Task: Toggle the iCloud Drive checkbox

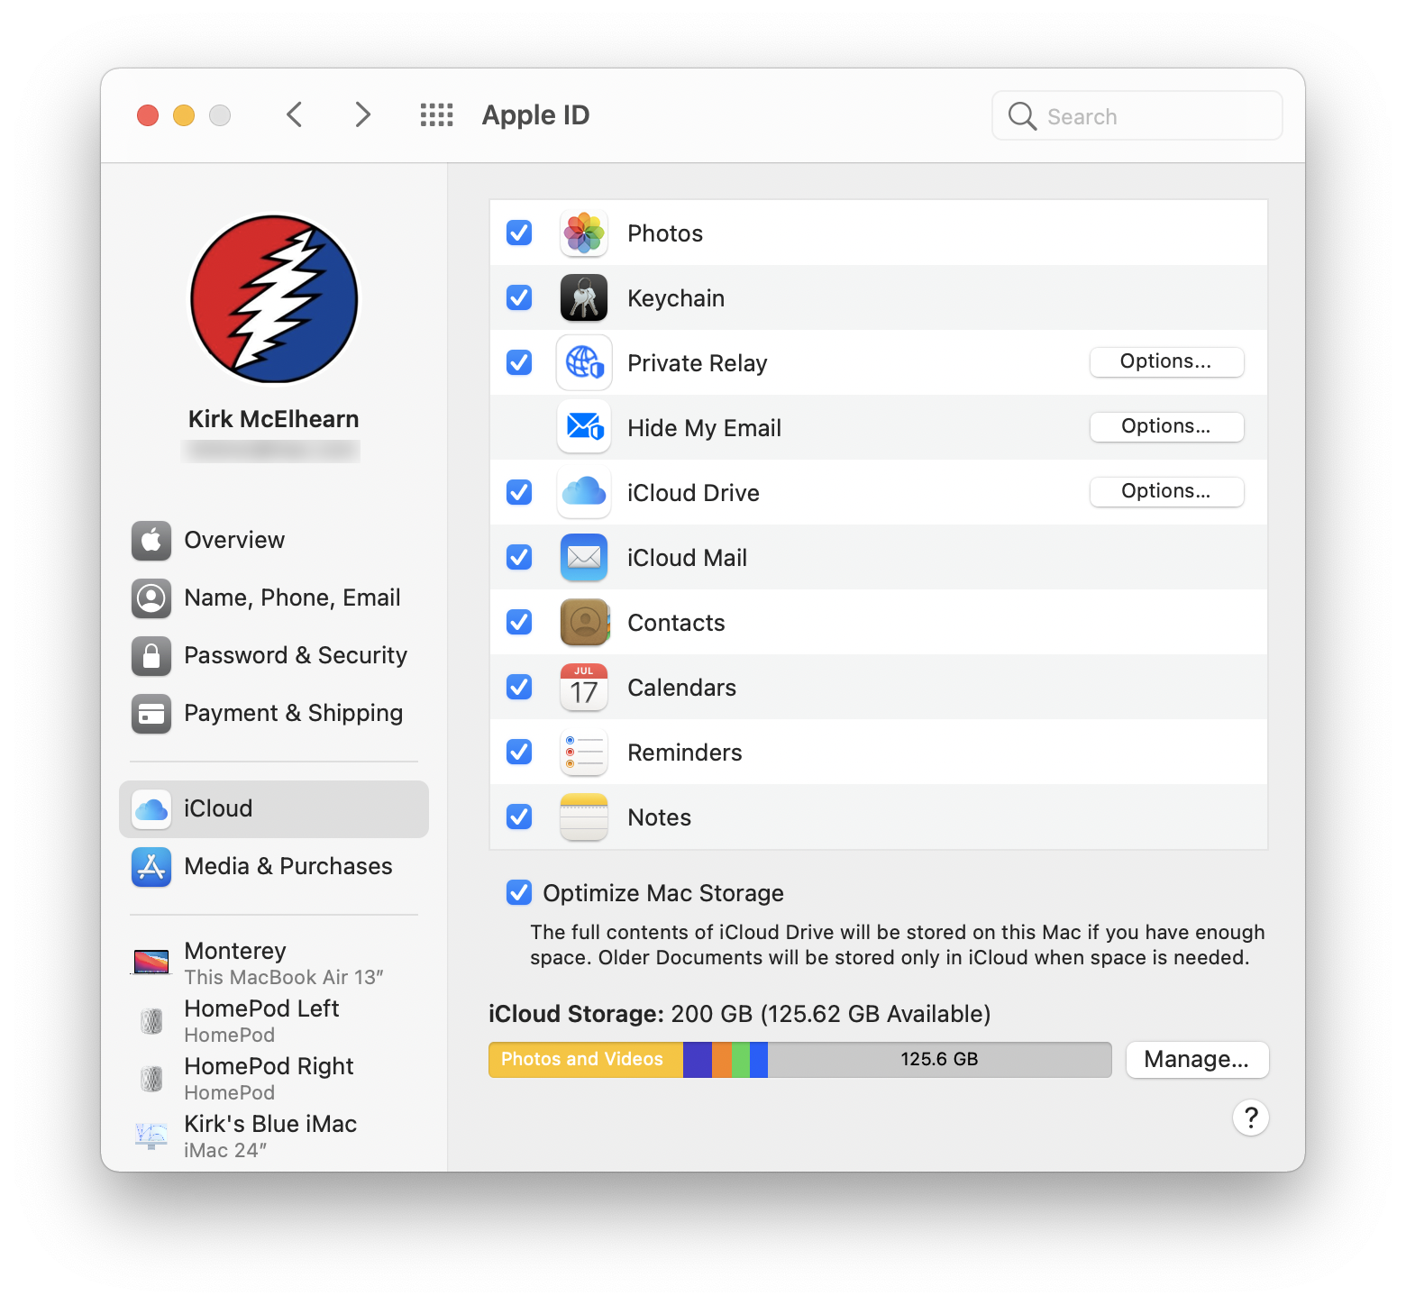Action: (519, 492)
